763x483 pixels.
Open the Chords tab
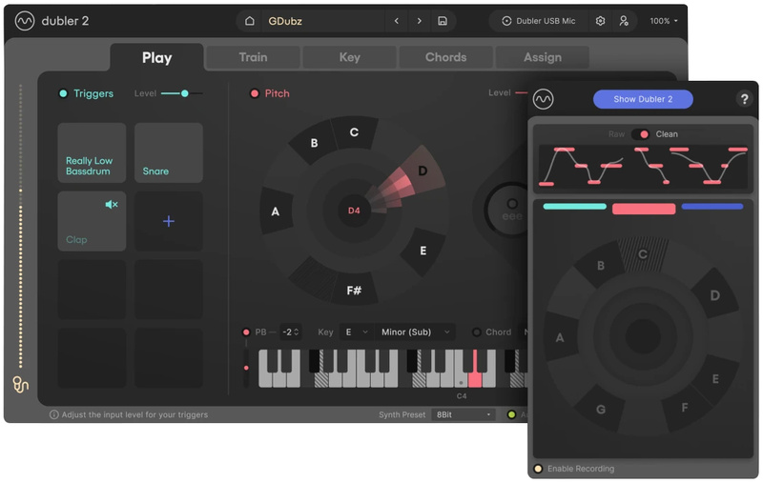pos(445,57)
